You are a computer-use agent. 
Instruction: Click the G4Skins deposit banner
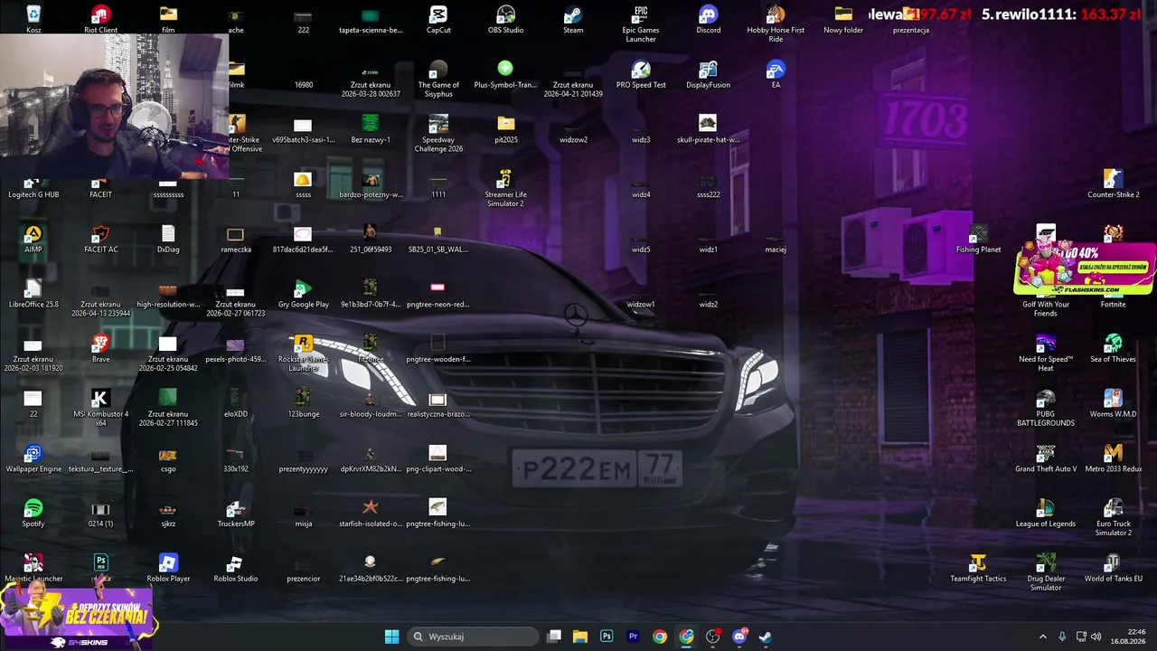pos(77,616)
